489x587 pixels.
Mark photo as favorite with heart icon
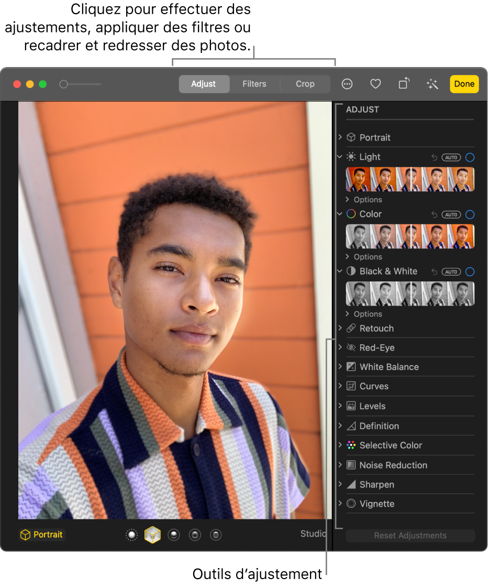(375, 84)
